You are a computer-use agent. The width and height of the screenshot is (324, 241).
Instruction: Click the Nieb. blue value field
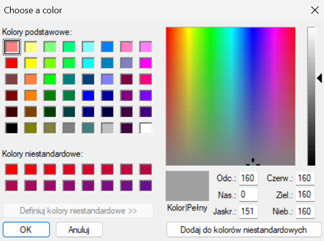click(305, 211)
